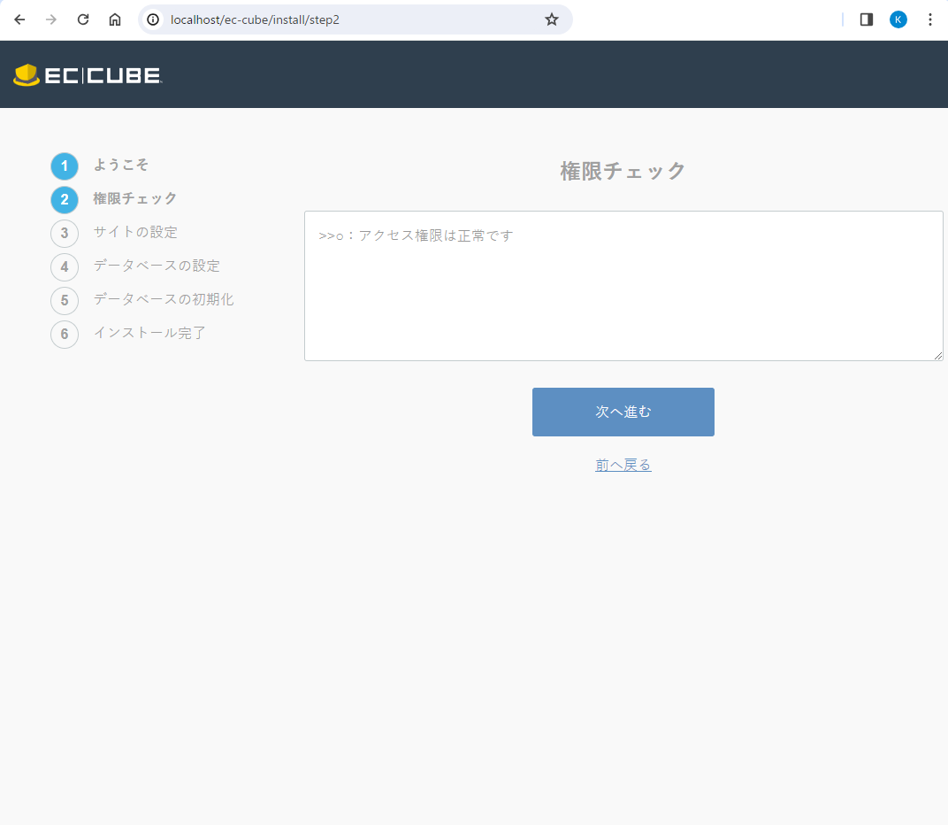Screen dimensions: 948x825
Task: View site information icon in address bar
Action: pyautogui.click(x=154, y=19)
